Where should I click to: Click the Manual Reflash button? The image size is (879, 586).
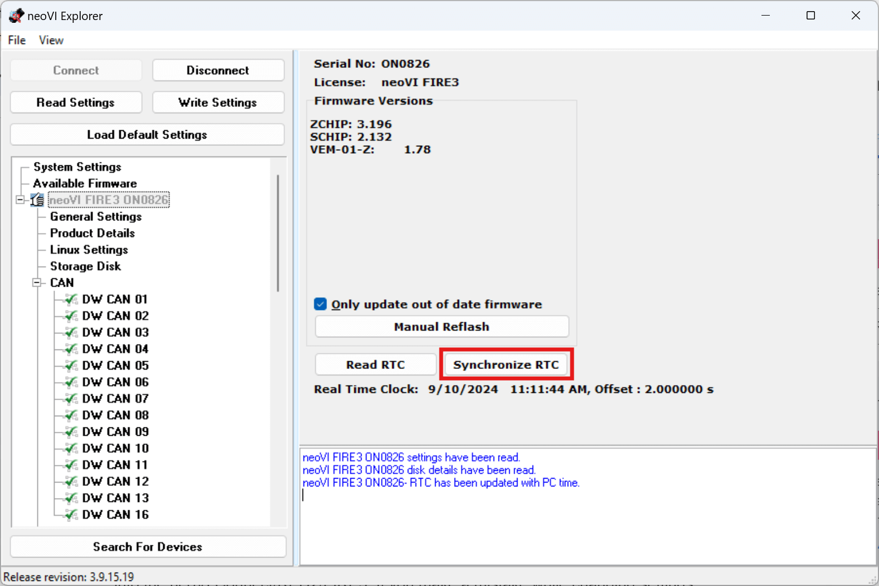(442, 327)
